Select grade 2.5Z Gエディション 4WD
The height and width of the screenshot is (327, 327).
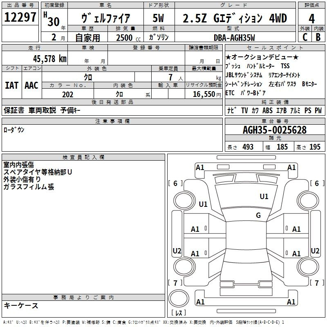coord(235,18)
